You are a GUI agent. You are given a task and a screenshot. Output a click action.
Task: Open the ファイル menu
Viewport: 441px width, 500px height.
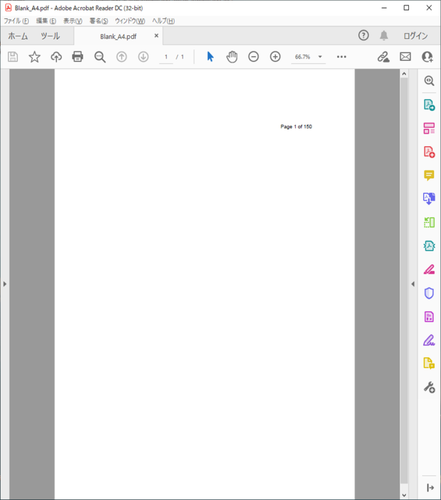coord(16,21)
